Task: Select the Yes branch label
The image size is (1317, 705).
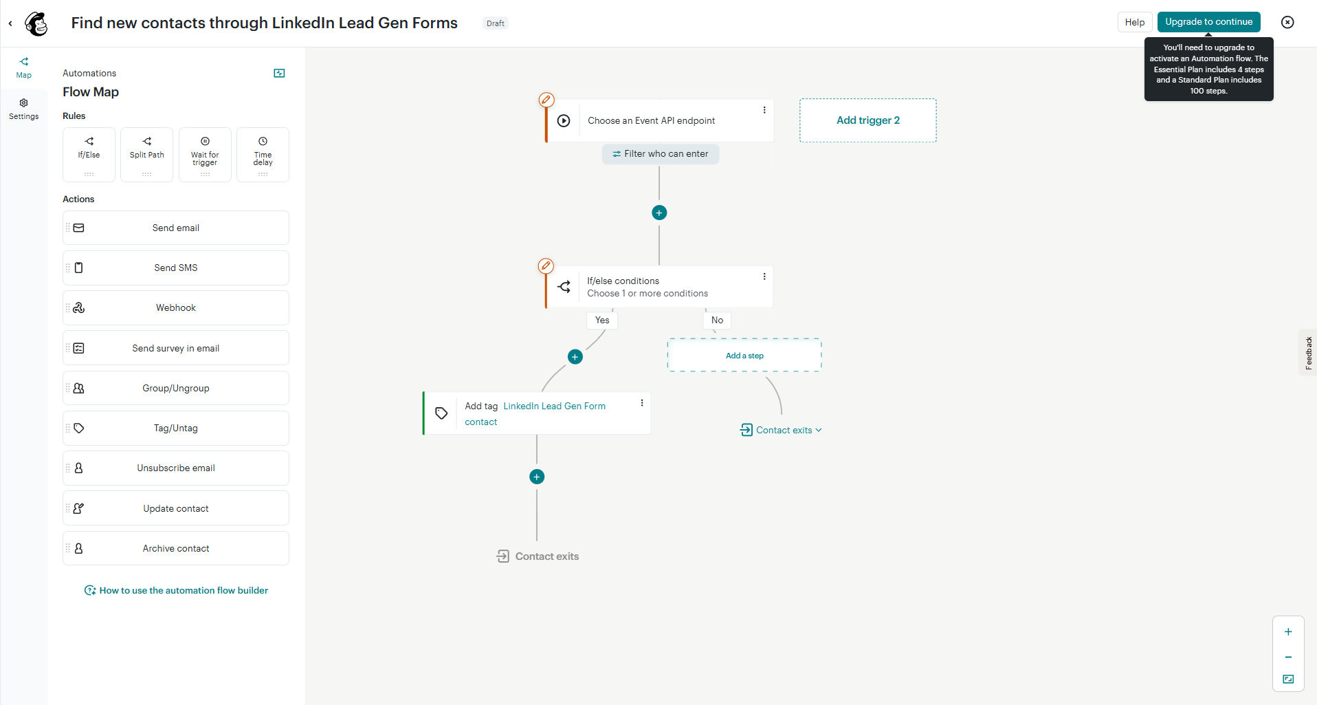Action: pos(602,320)
